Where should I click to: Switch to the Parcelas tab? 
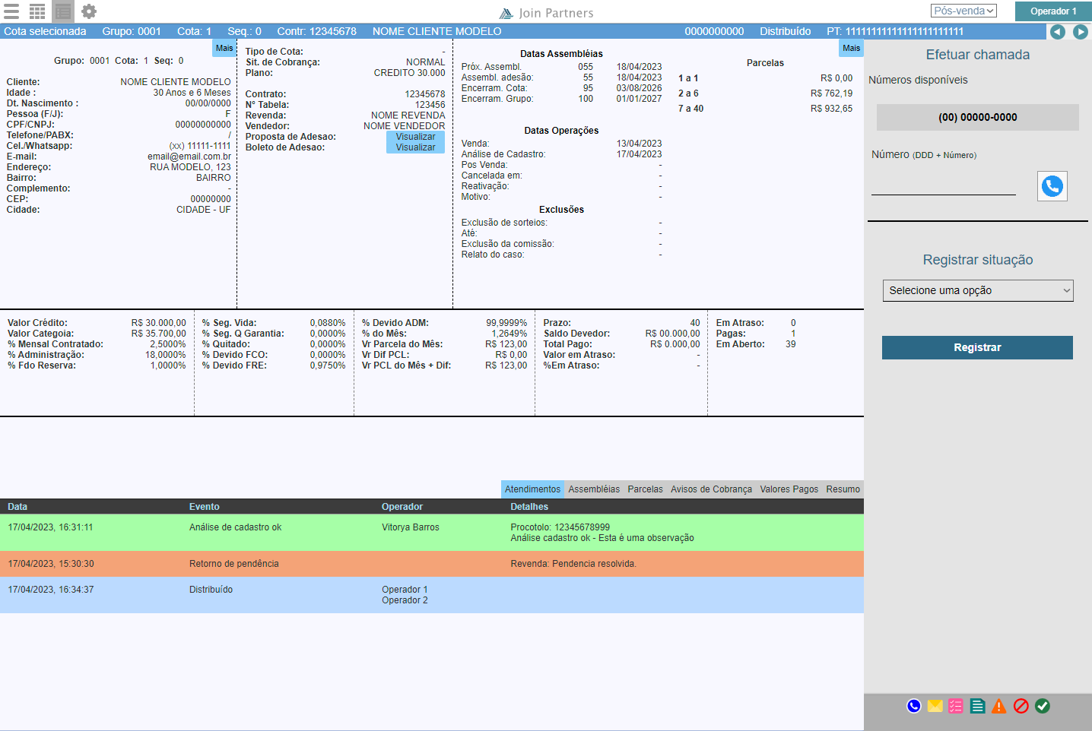(645, 489)
